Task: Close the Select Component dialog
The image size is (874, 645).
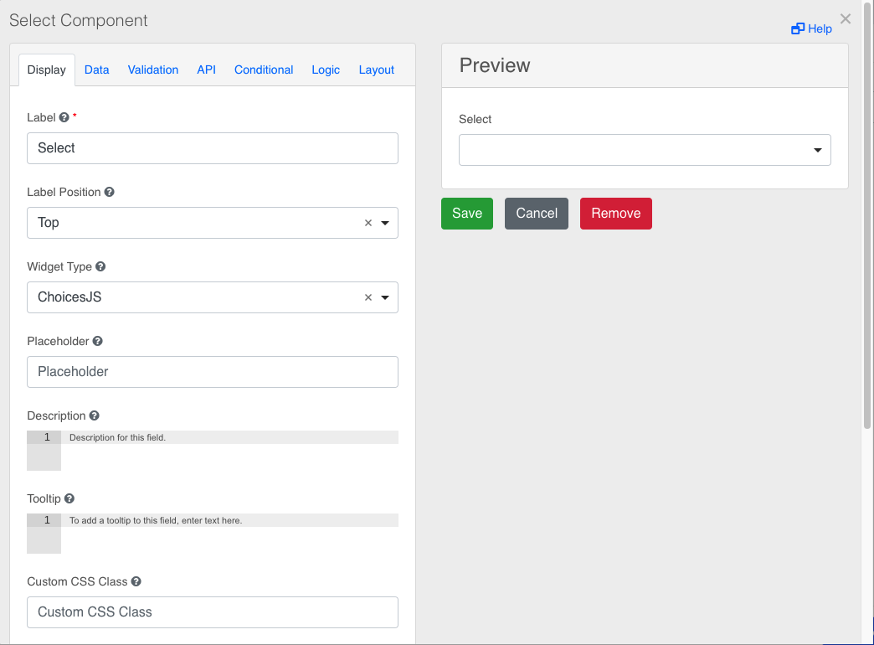Action: tap(845, 19)
